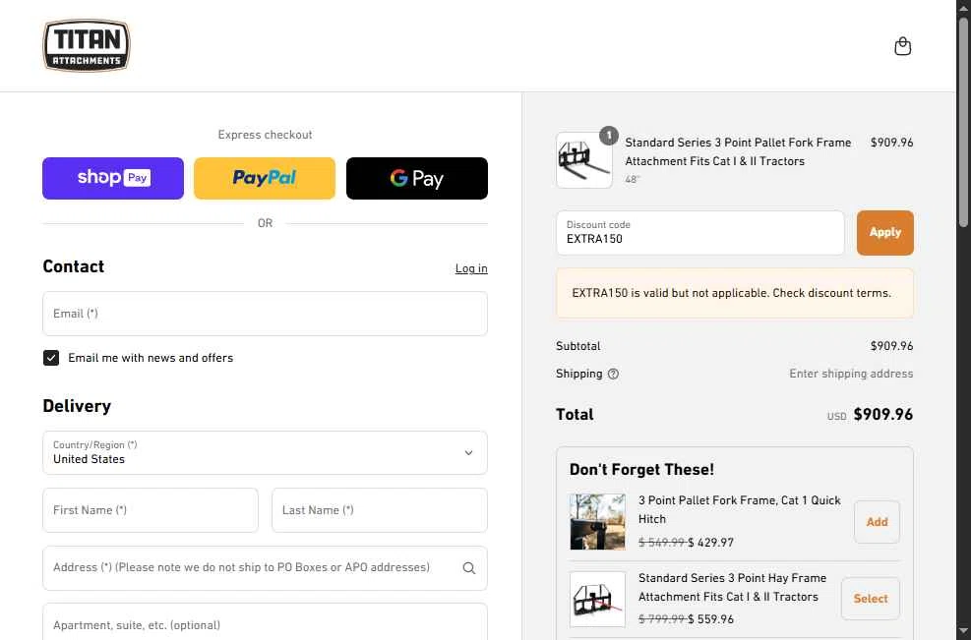
Task: Add the Cat 1 Quick Hitch item
Action: coord(877,522)
